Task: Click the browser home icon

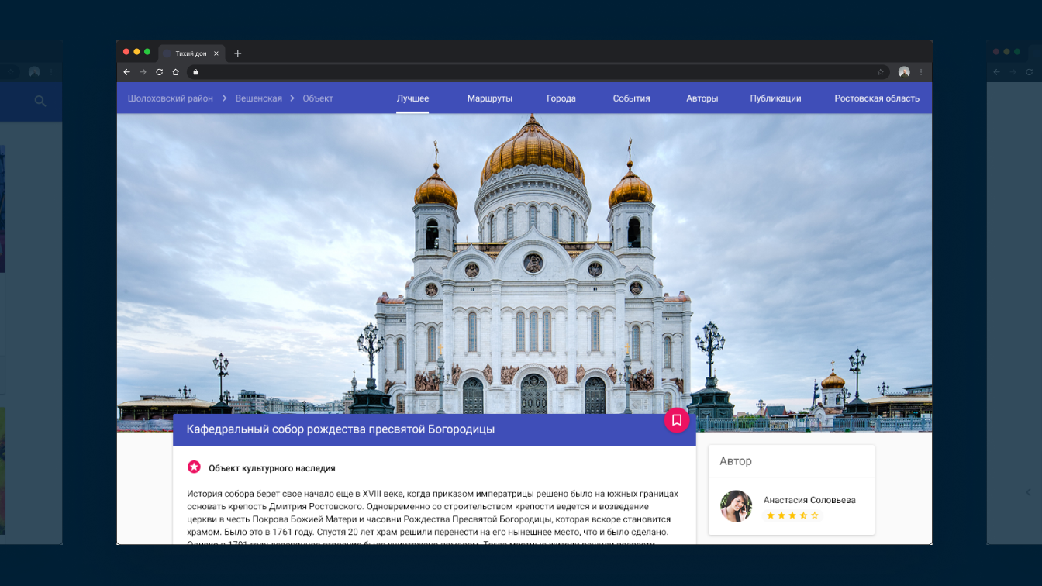Action: pos(176,72)
